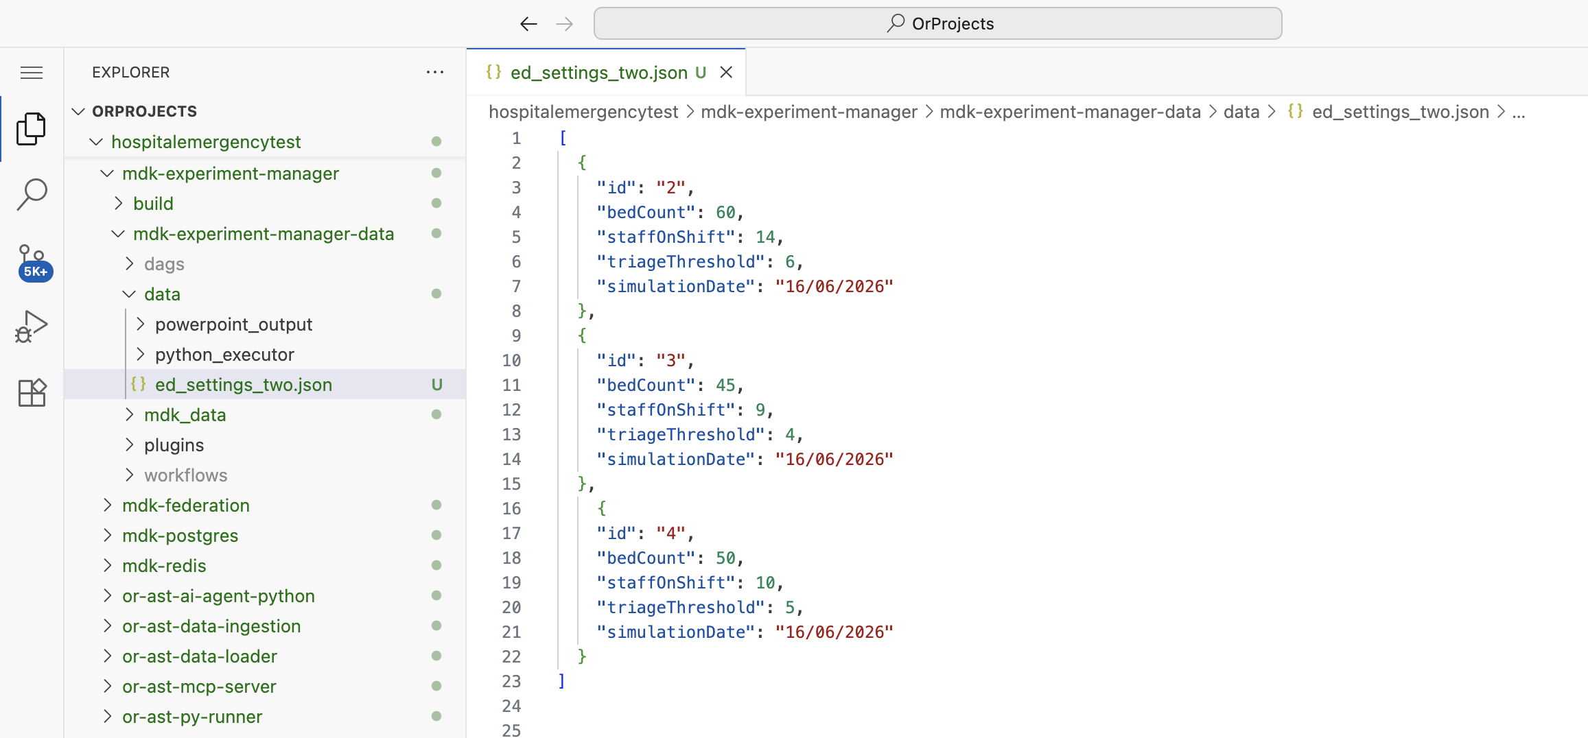The height and width of the screenshot is (738, 1588).
Task: Open the Search view in activity bar
Action: pyautogui.click(x=32, y=195)
